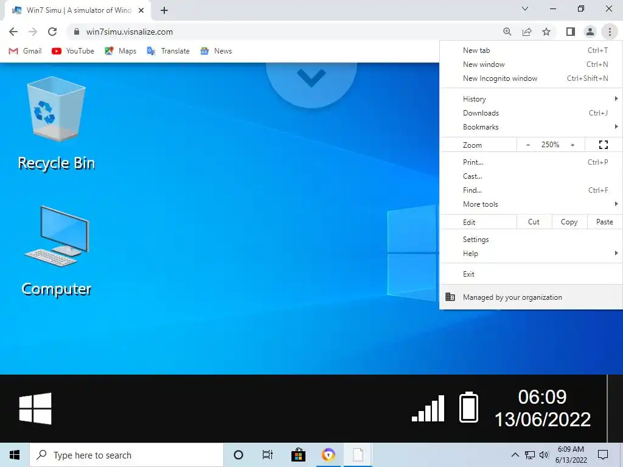This screenshot has width=623, height=467.
Task: Choose New window from the menu
Action: [x=531, y=64]
